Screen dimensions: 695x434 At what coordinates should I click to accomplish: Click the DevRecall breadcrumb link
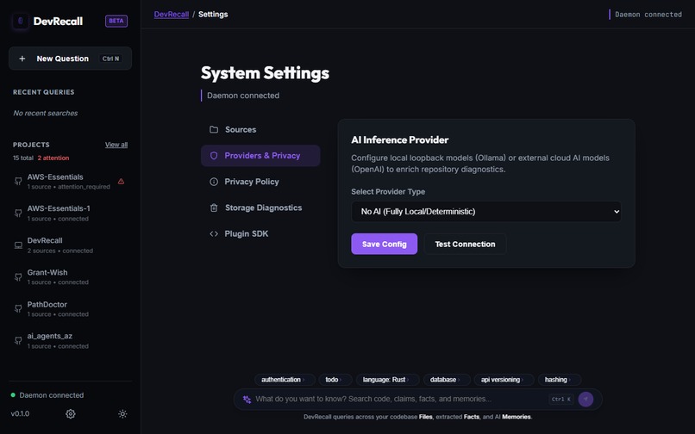172,14
